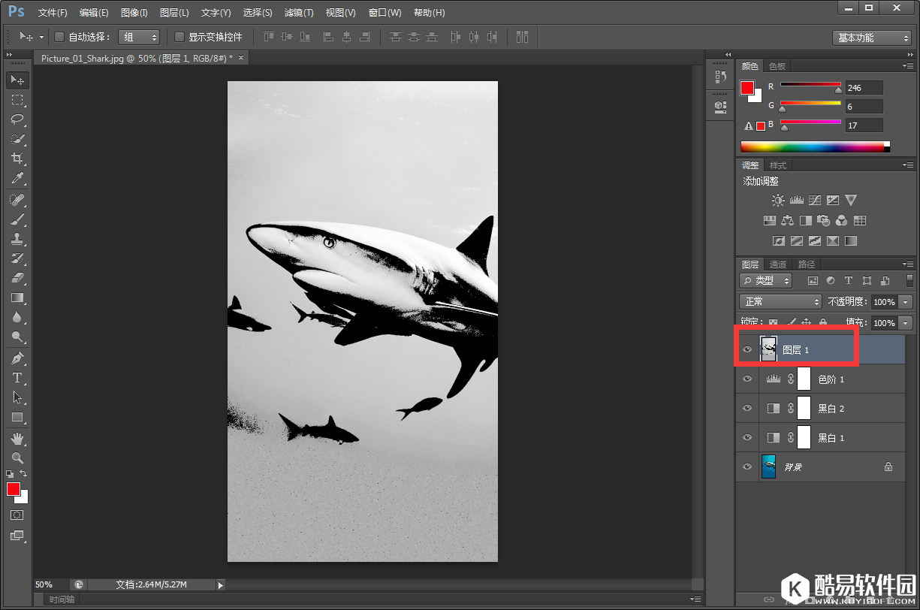
Task: Select the Eyedropper tool
Action: (x=17, y=178)
